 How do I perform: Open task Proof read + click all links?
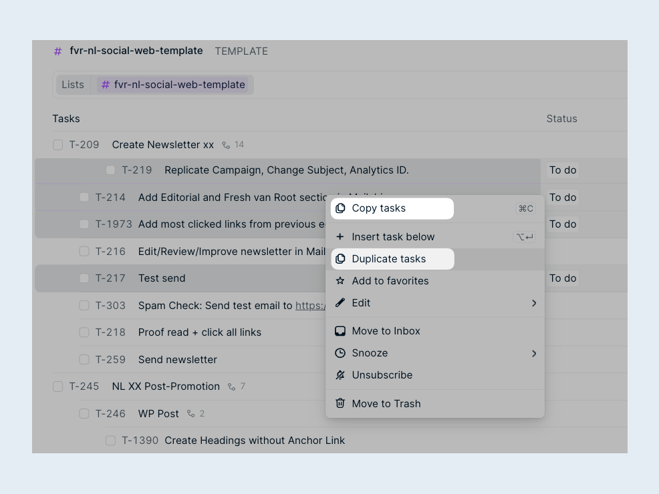click(200, 332)
